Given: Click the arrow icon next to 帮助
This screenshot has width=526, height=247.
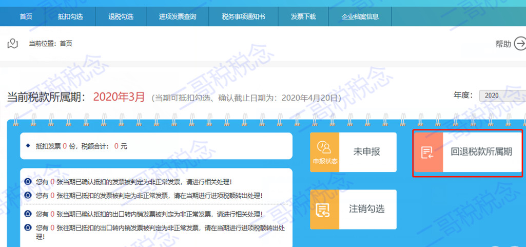Looking at the screenshot, I should click(520, 44).
